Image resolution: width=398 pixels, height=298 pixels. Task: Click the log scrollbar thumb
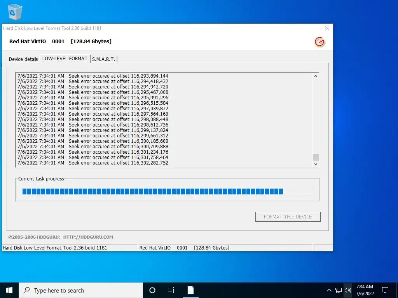316,157
